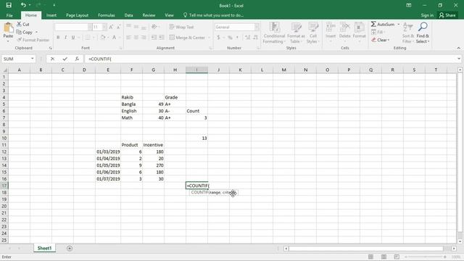Toggle Italic formatting
464x261 pixels.
tap(65, 38)
